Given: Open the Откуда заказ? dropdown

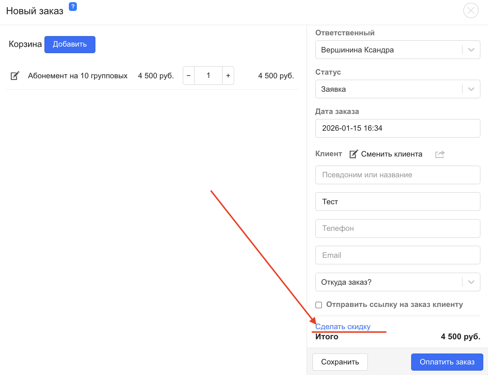Looking at the screenshot, I should pos(471,282).
